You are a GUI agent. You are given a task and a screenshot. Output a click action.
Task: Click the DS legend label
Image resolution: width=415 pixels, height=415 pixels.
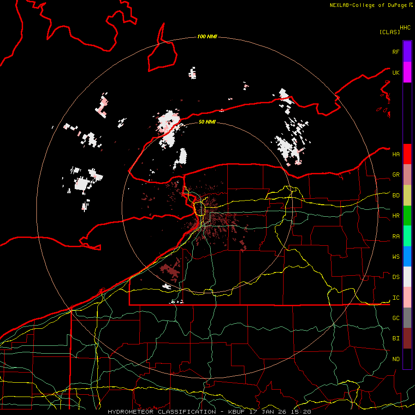[x=396, y=277]
